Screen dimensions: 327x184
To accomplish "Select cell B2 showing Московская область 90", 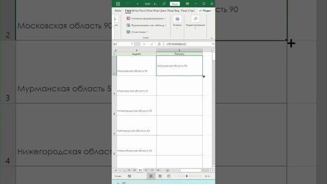I will point(179,66).
